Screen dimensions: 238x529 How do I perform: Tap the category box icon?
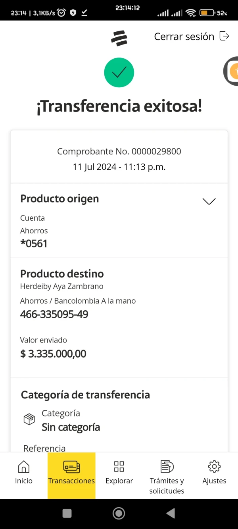pyautogui.click(x=29, y=419)
